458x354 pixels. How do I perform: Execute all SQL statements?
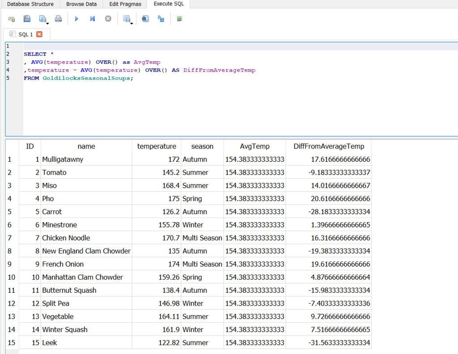tap(76, 18)
